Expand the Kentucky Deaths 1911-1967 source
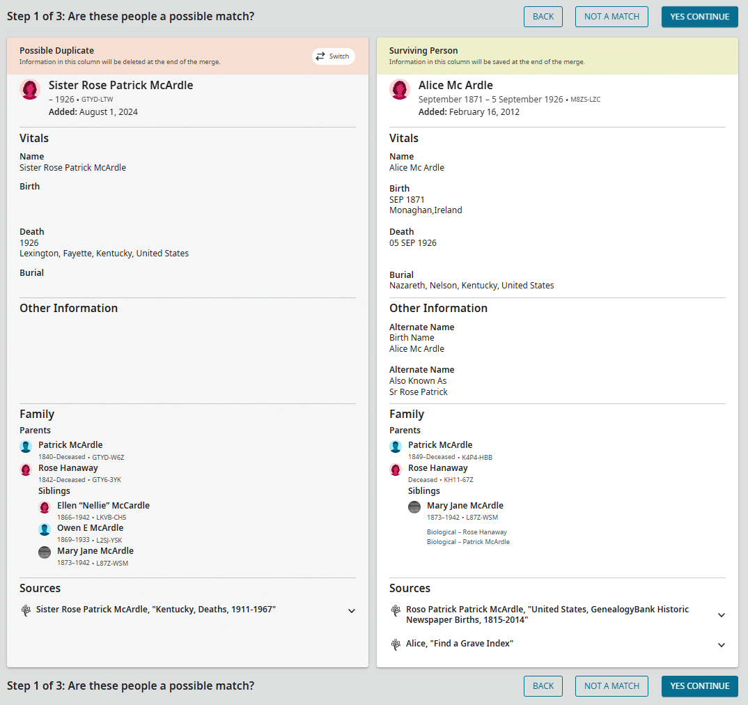Viewport: 748px width, 705px height. click(352, 611)
